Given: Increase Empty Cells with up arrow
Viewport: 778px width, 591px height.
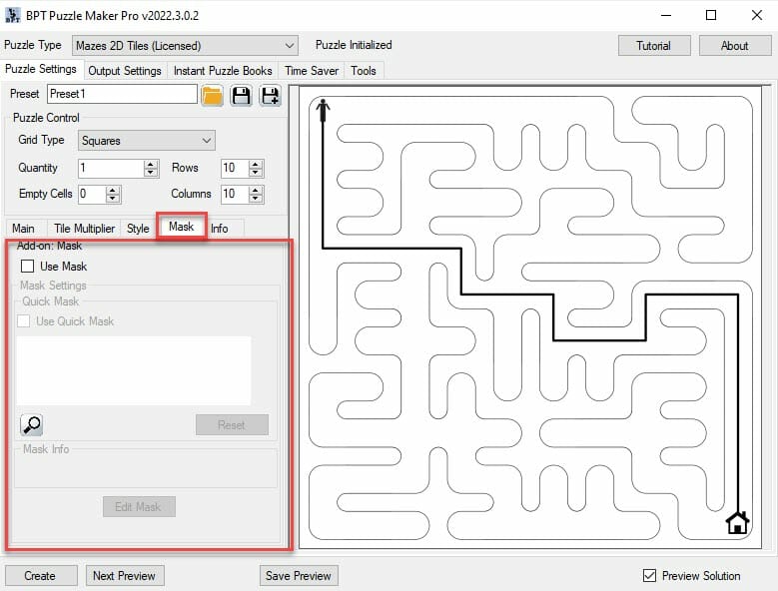Looking at the screenshot, I should pos(113,190).
